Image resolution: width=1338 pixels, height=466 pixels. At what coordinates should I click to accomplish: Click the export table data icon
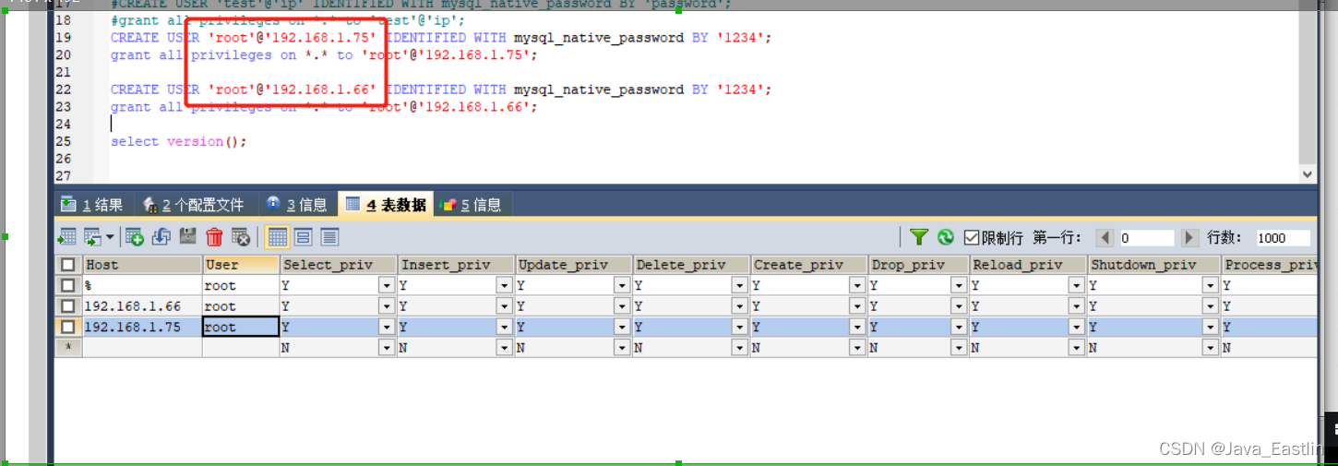tap(67, 237)
